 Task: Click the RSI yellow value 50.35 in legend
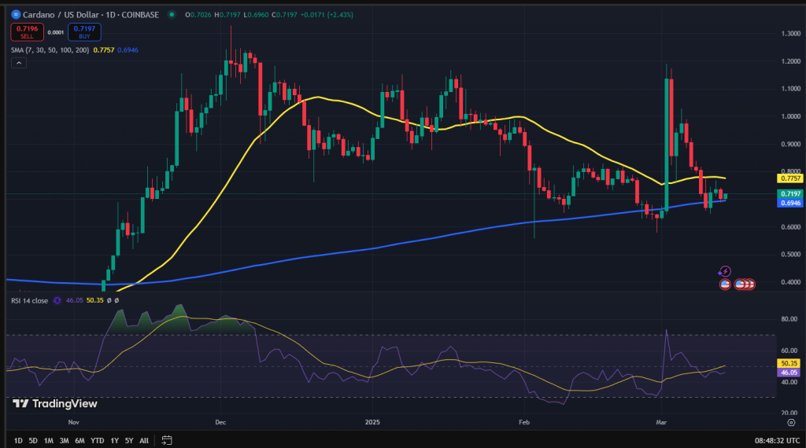(95, 300)
